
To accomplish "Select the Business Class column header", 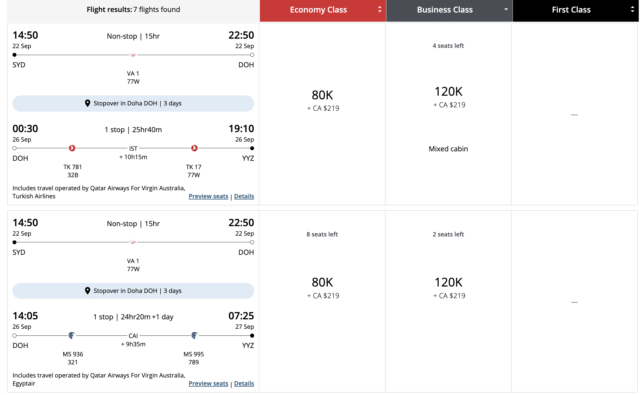I will click(445, 10).
